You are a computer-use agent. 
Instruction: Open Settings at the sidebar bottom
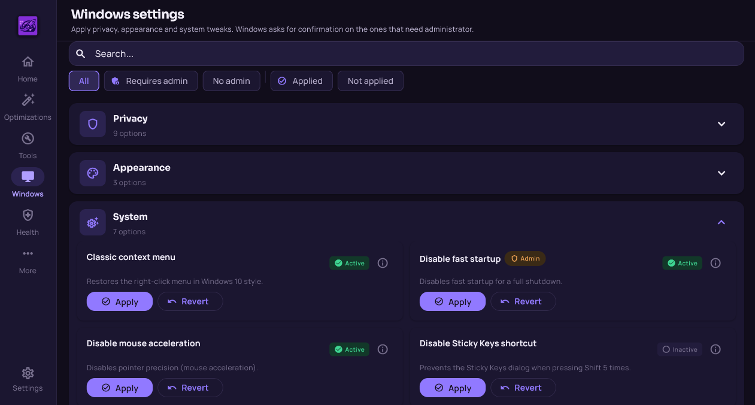(x=28, y=380)
